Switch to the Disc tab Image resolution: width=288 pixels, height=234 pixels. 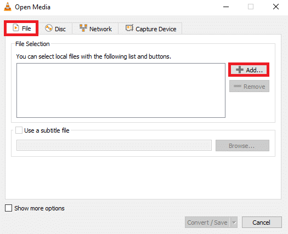coord(55,28)
